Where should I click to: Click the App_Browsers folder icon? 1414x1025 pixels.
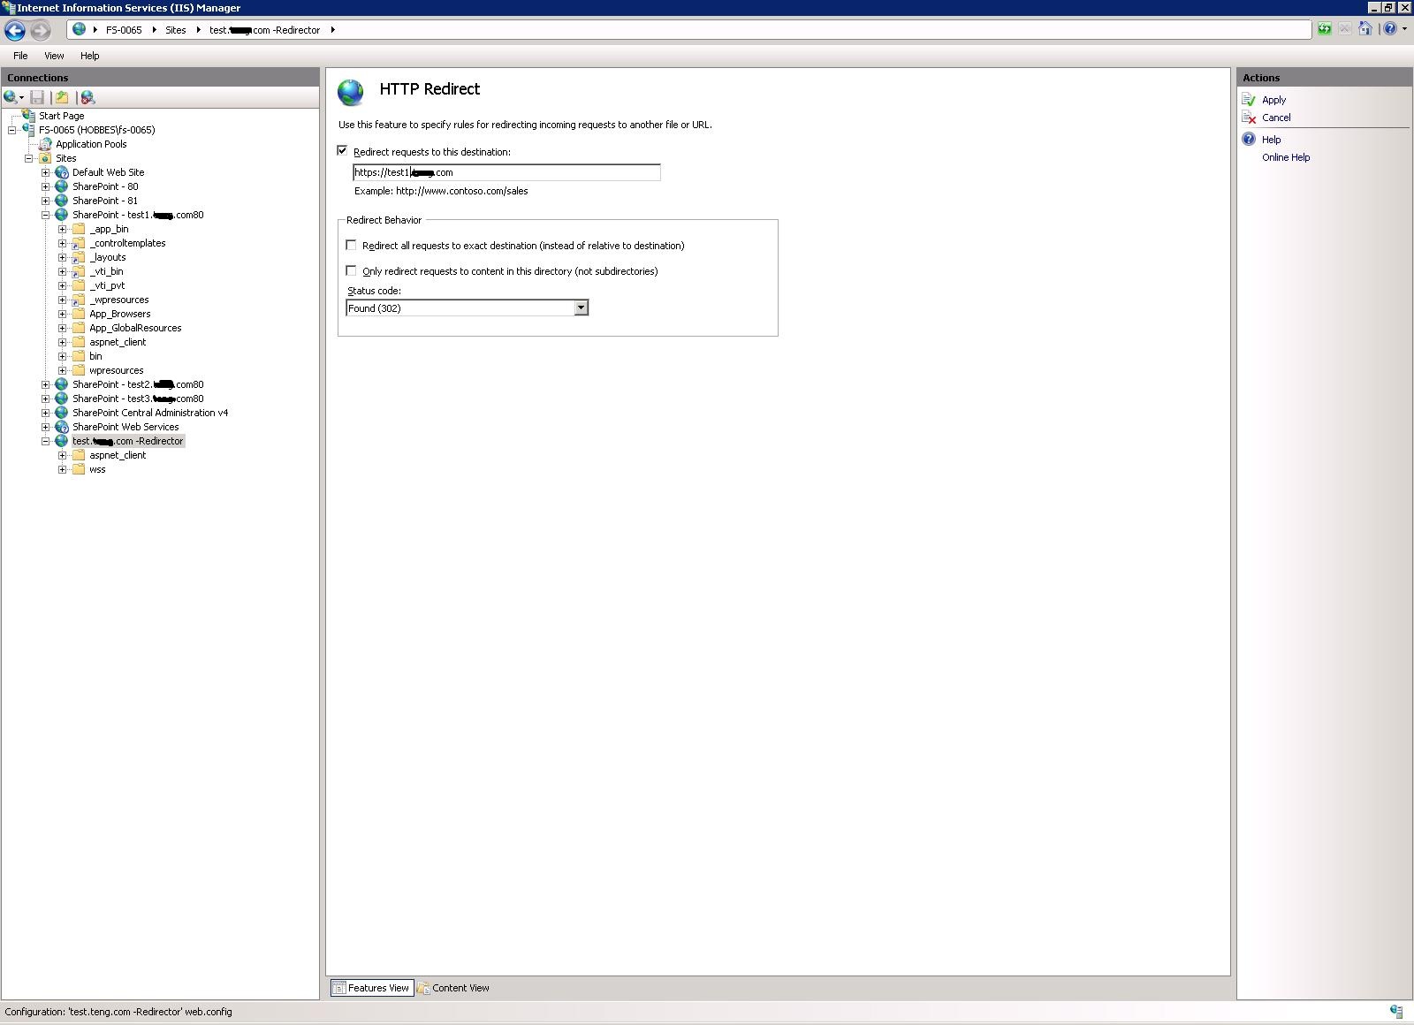(79, 314)
